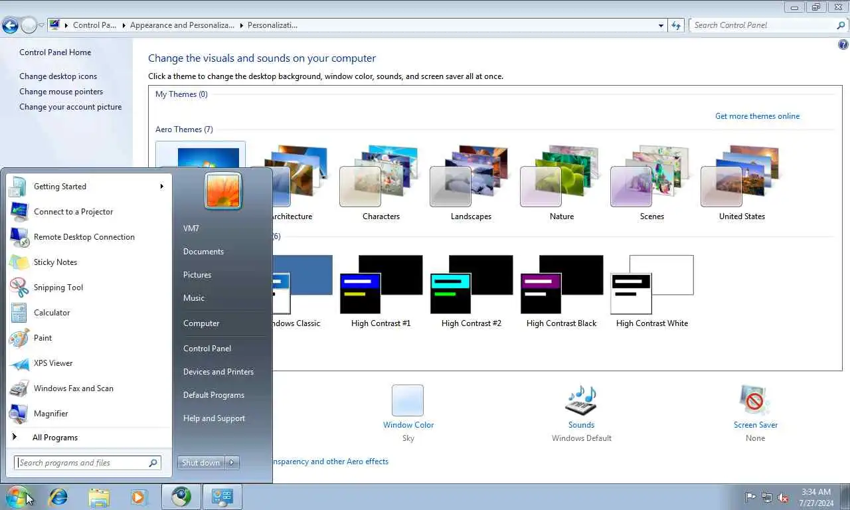Open Internet Explorer from taskbar
850x510 pixels.
click(58, 497)
